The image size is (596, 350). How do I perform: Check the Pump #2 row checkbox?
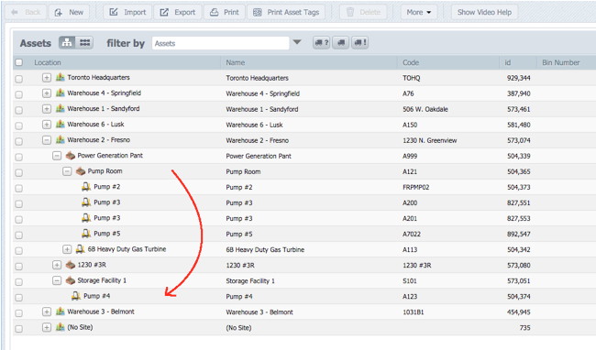18,188
